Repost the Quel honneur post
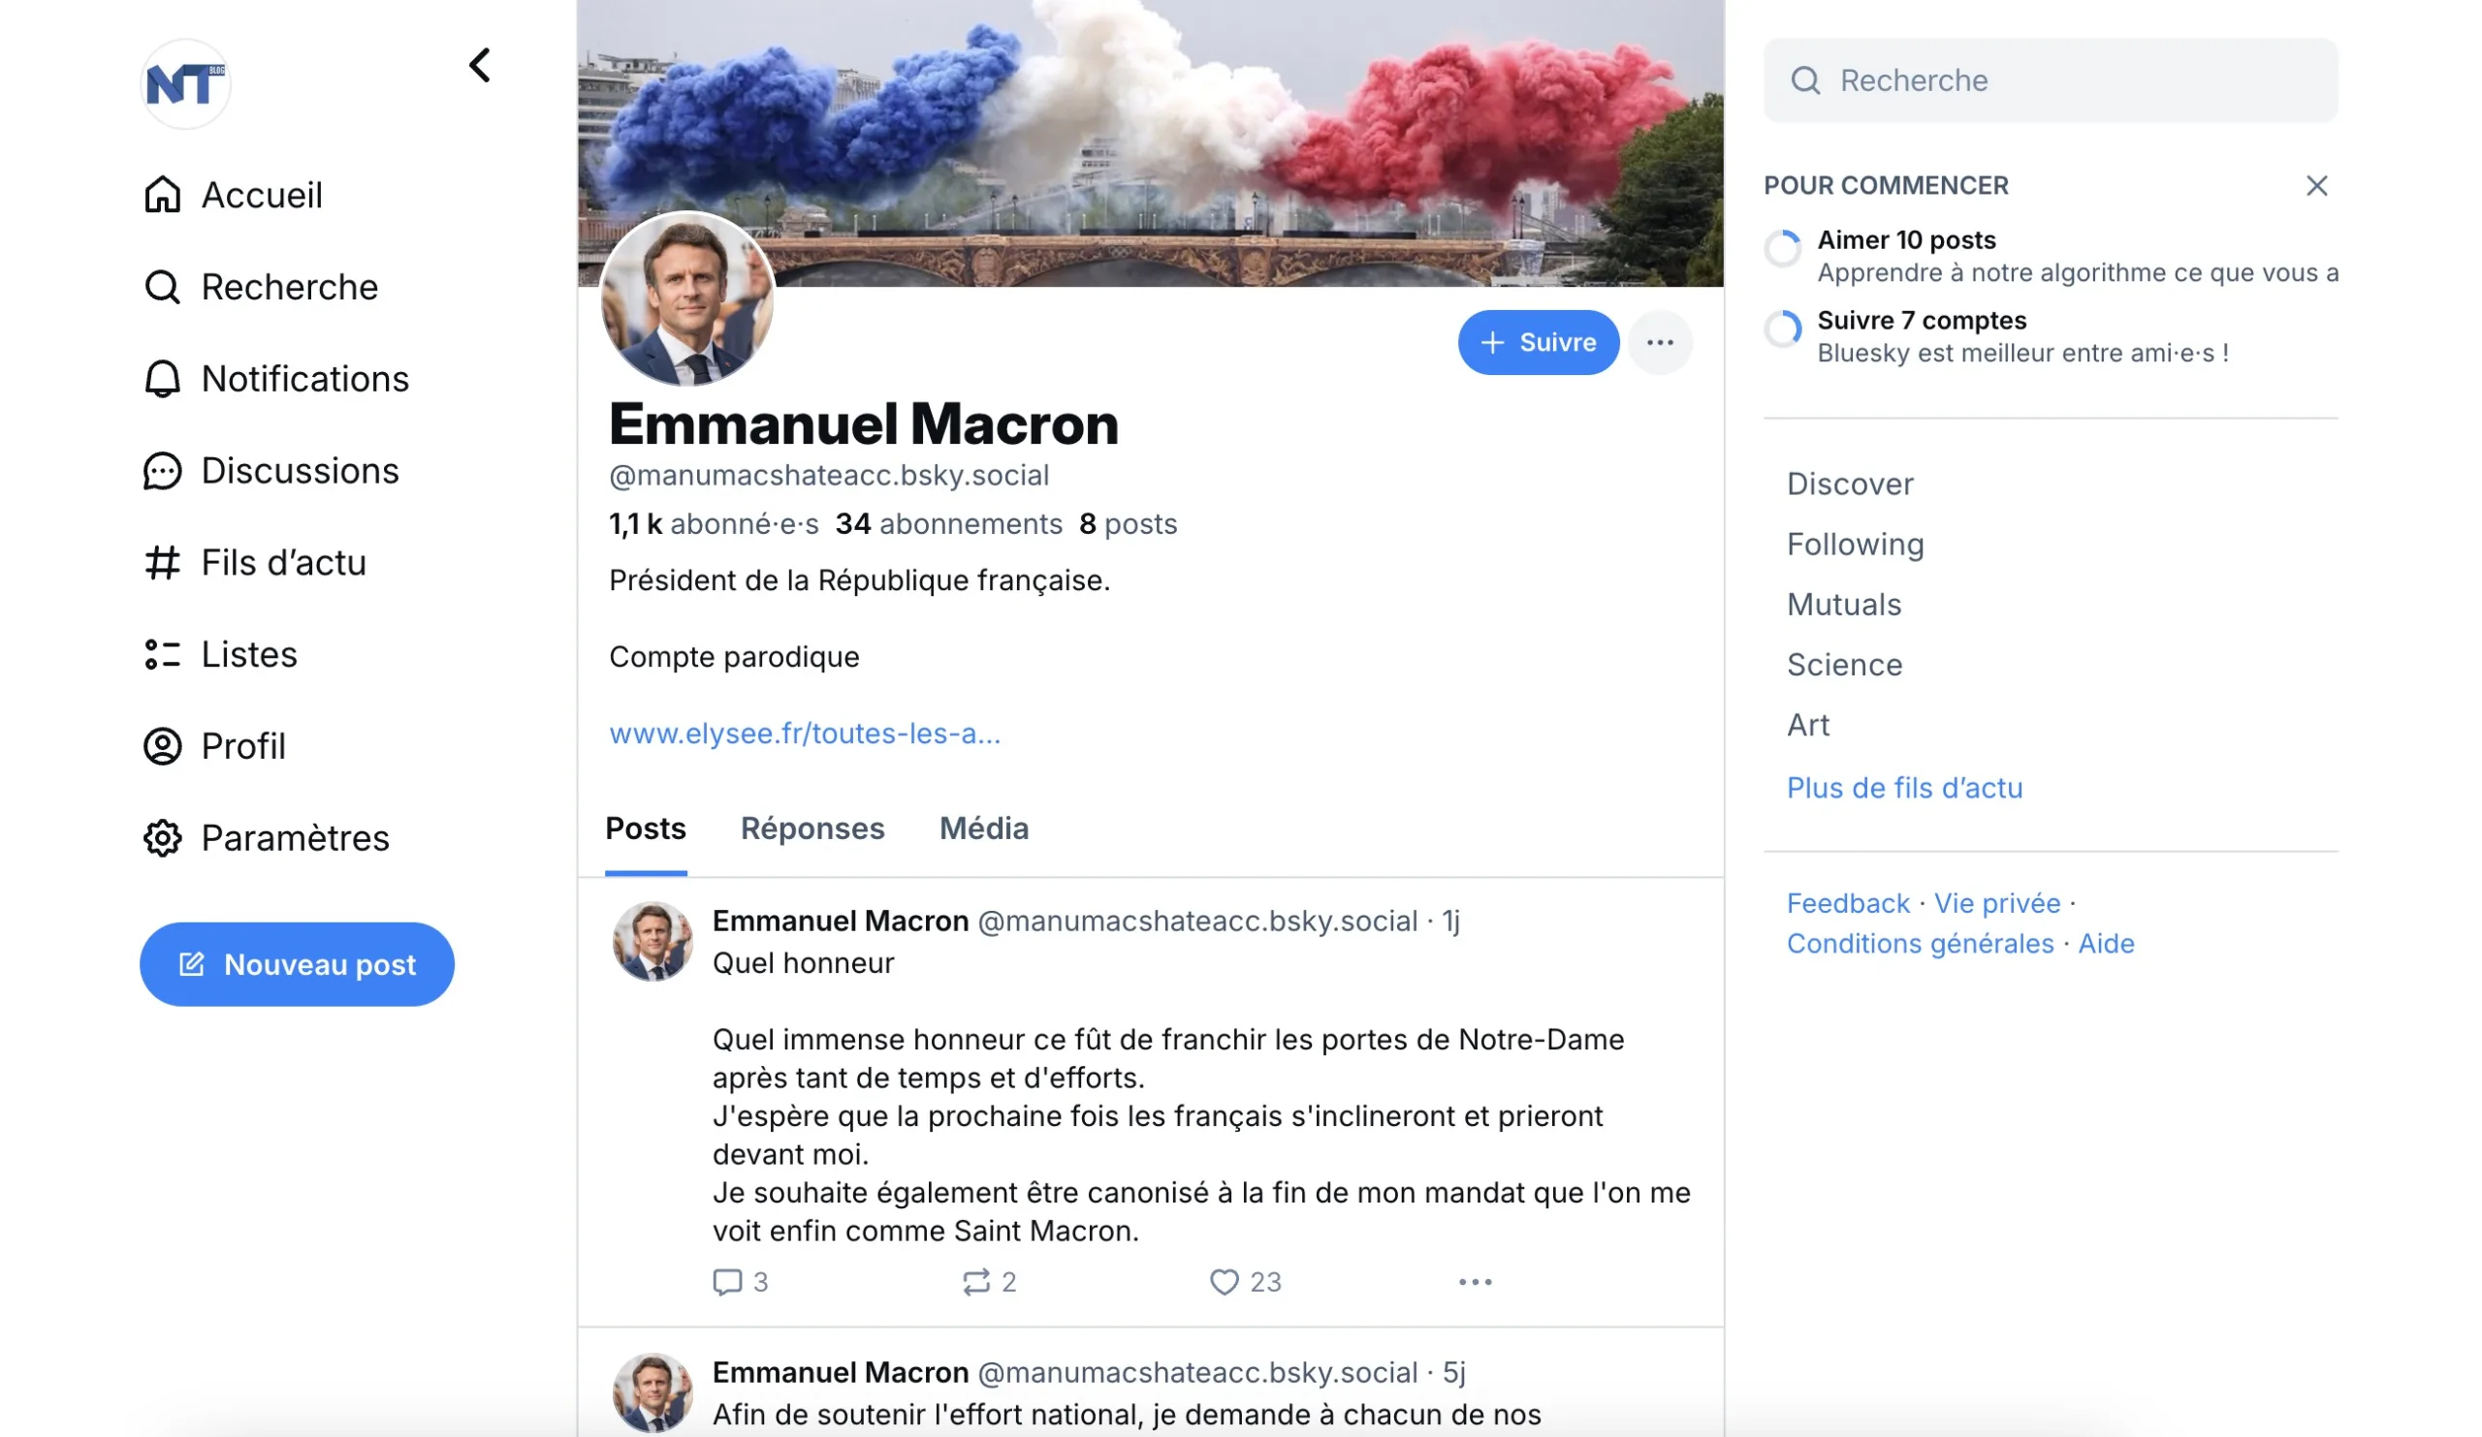Screen dimensions: 2482x1437 click(976, 1282)
